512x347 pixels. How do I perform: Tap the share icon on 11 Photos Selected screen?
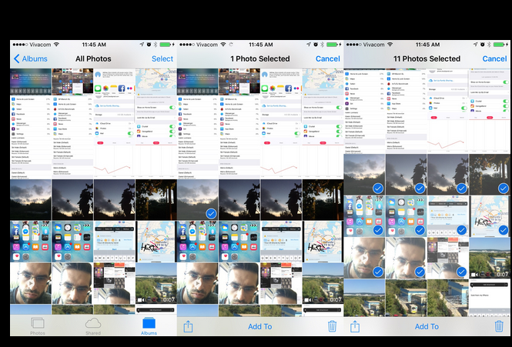tap(355, 326)
